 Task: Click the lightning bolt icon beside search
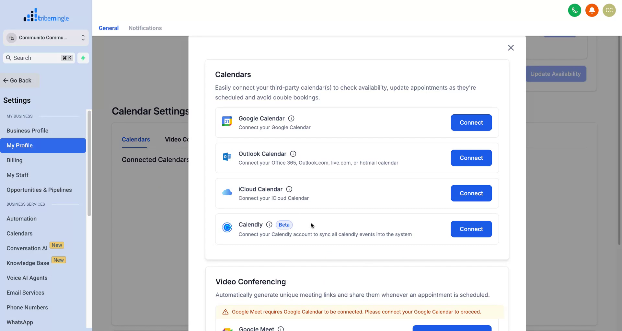point(83,58)
